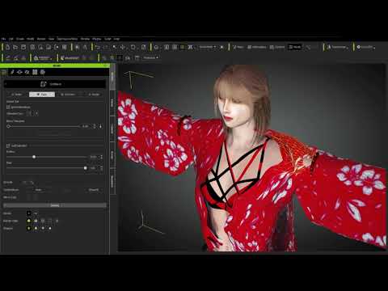Click the highlighted square toggle next to the grid icon
This screenshot has height=291, width=388.
(183, 47)
